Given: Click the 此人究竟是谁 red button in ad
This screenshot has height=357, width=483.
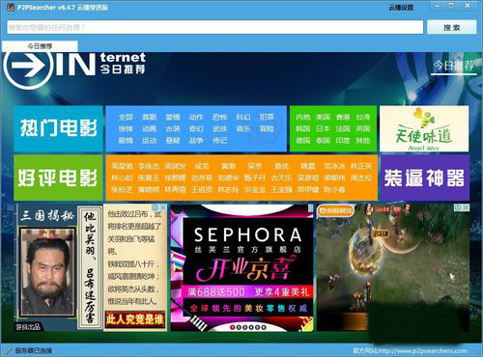Looking at the screenshot, I should [x=135, y=319].
